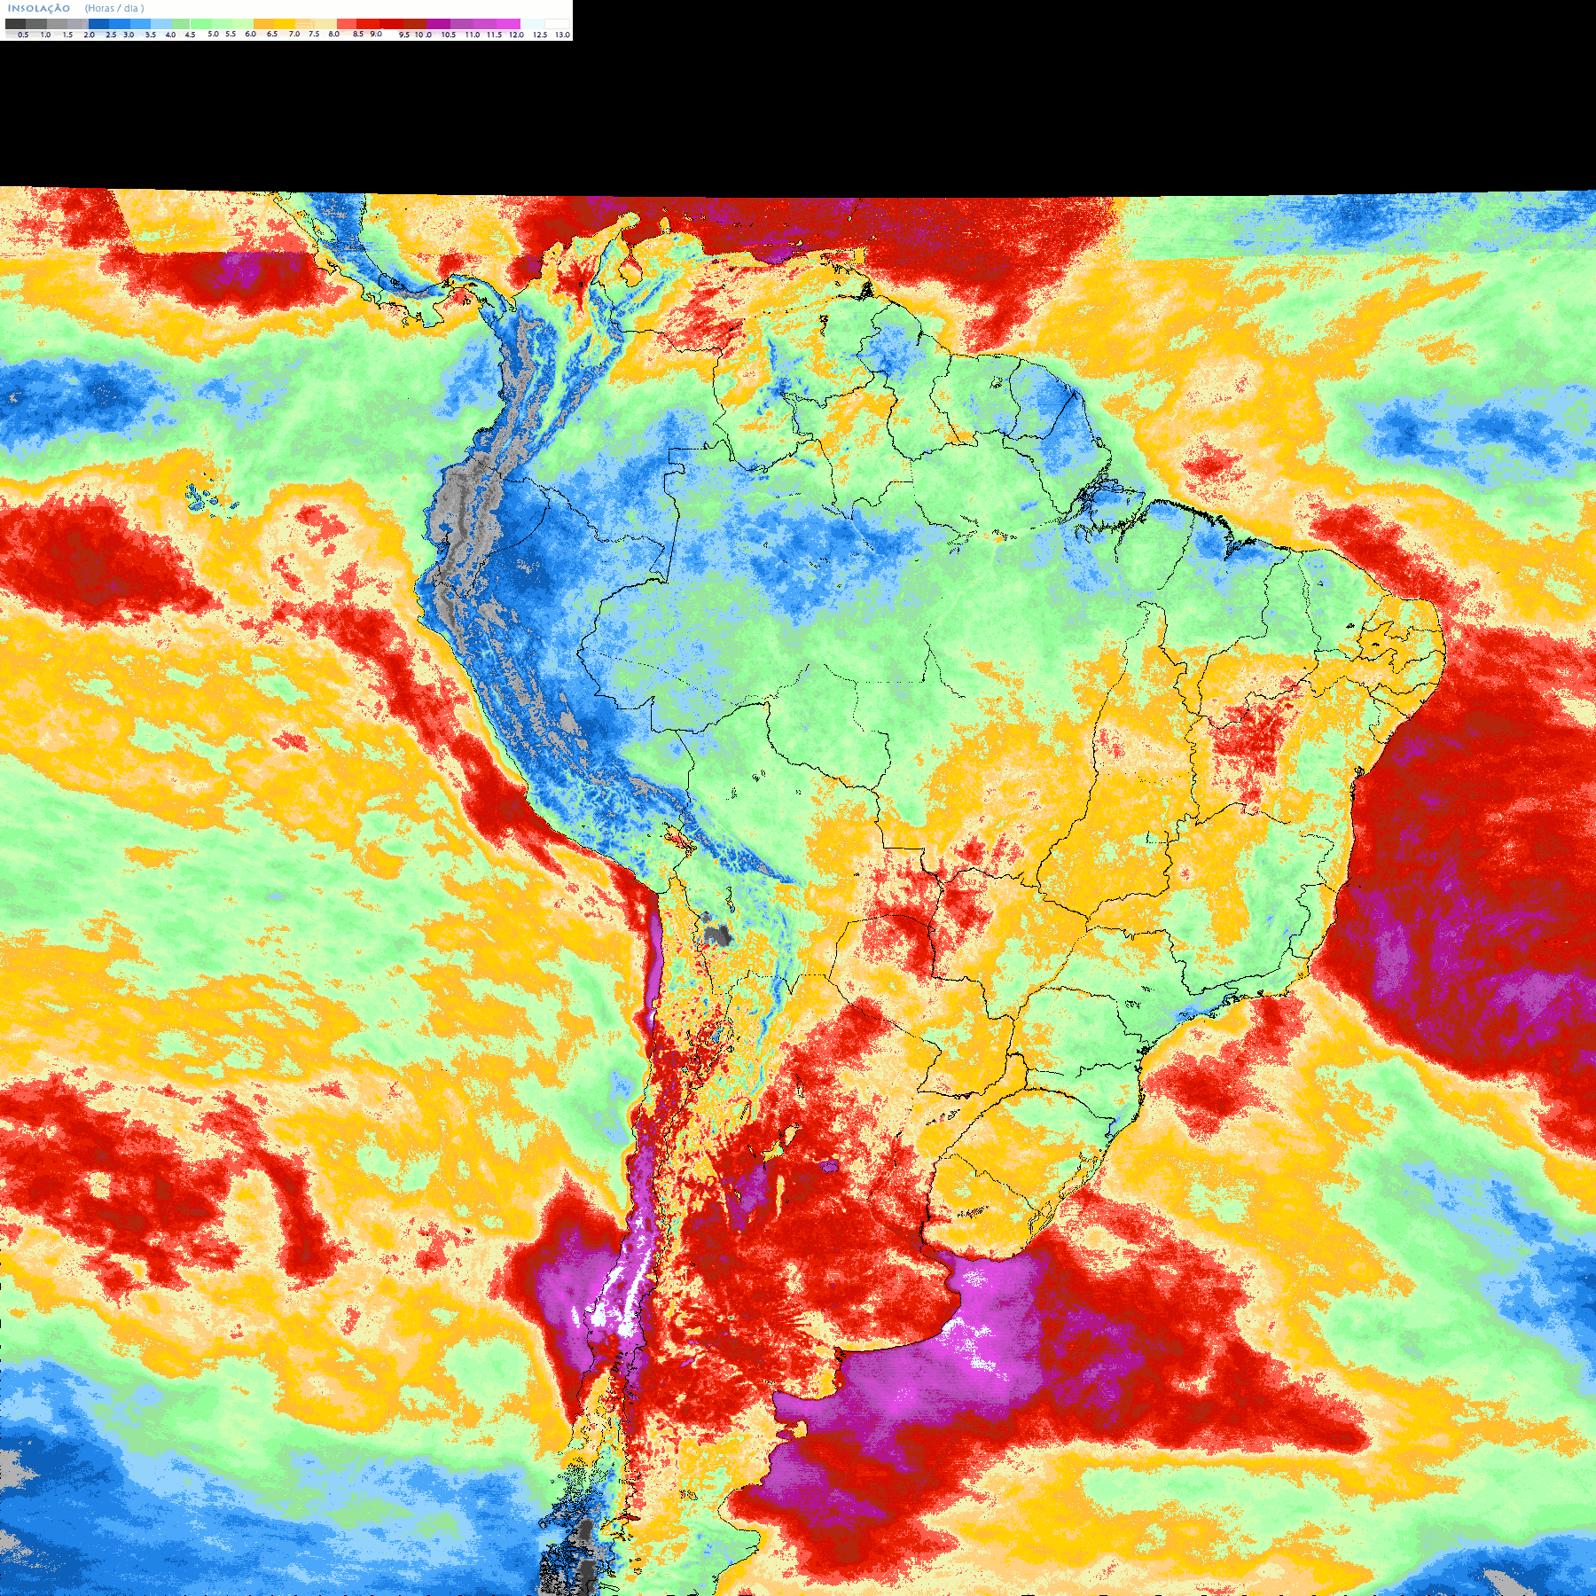The width and height of the screenshot is (1596, 1596).
Task: Select the dark blue legend swatch labeled 2.5
Action: pyautogui.click(x=98, y=24)
